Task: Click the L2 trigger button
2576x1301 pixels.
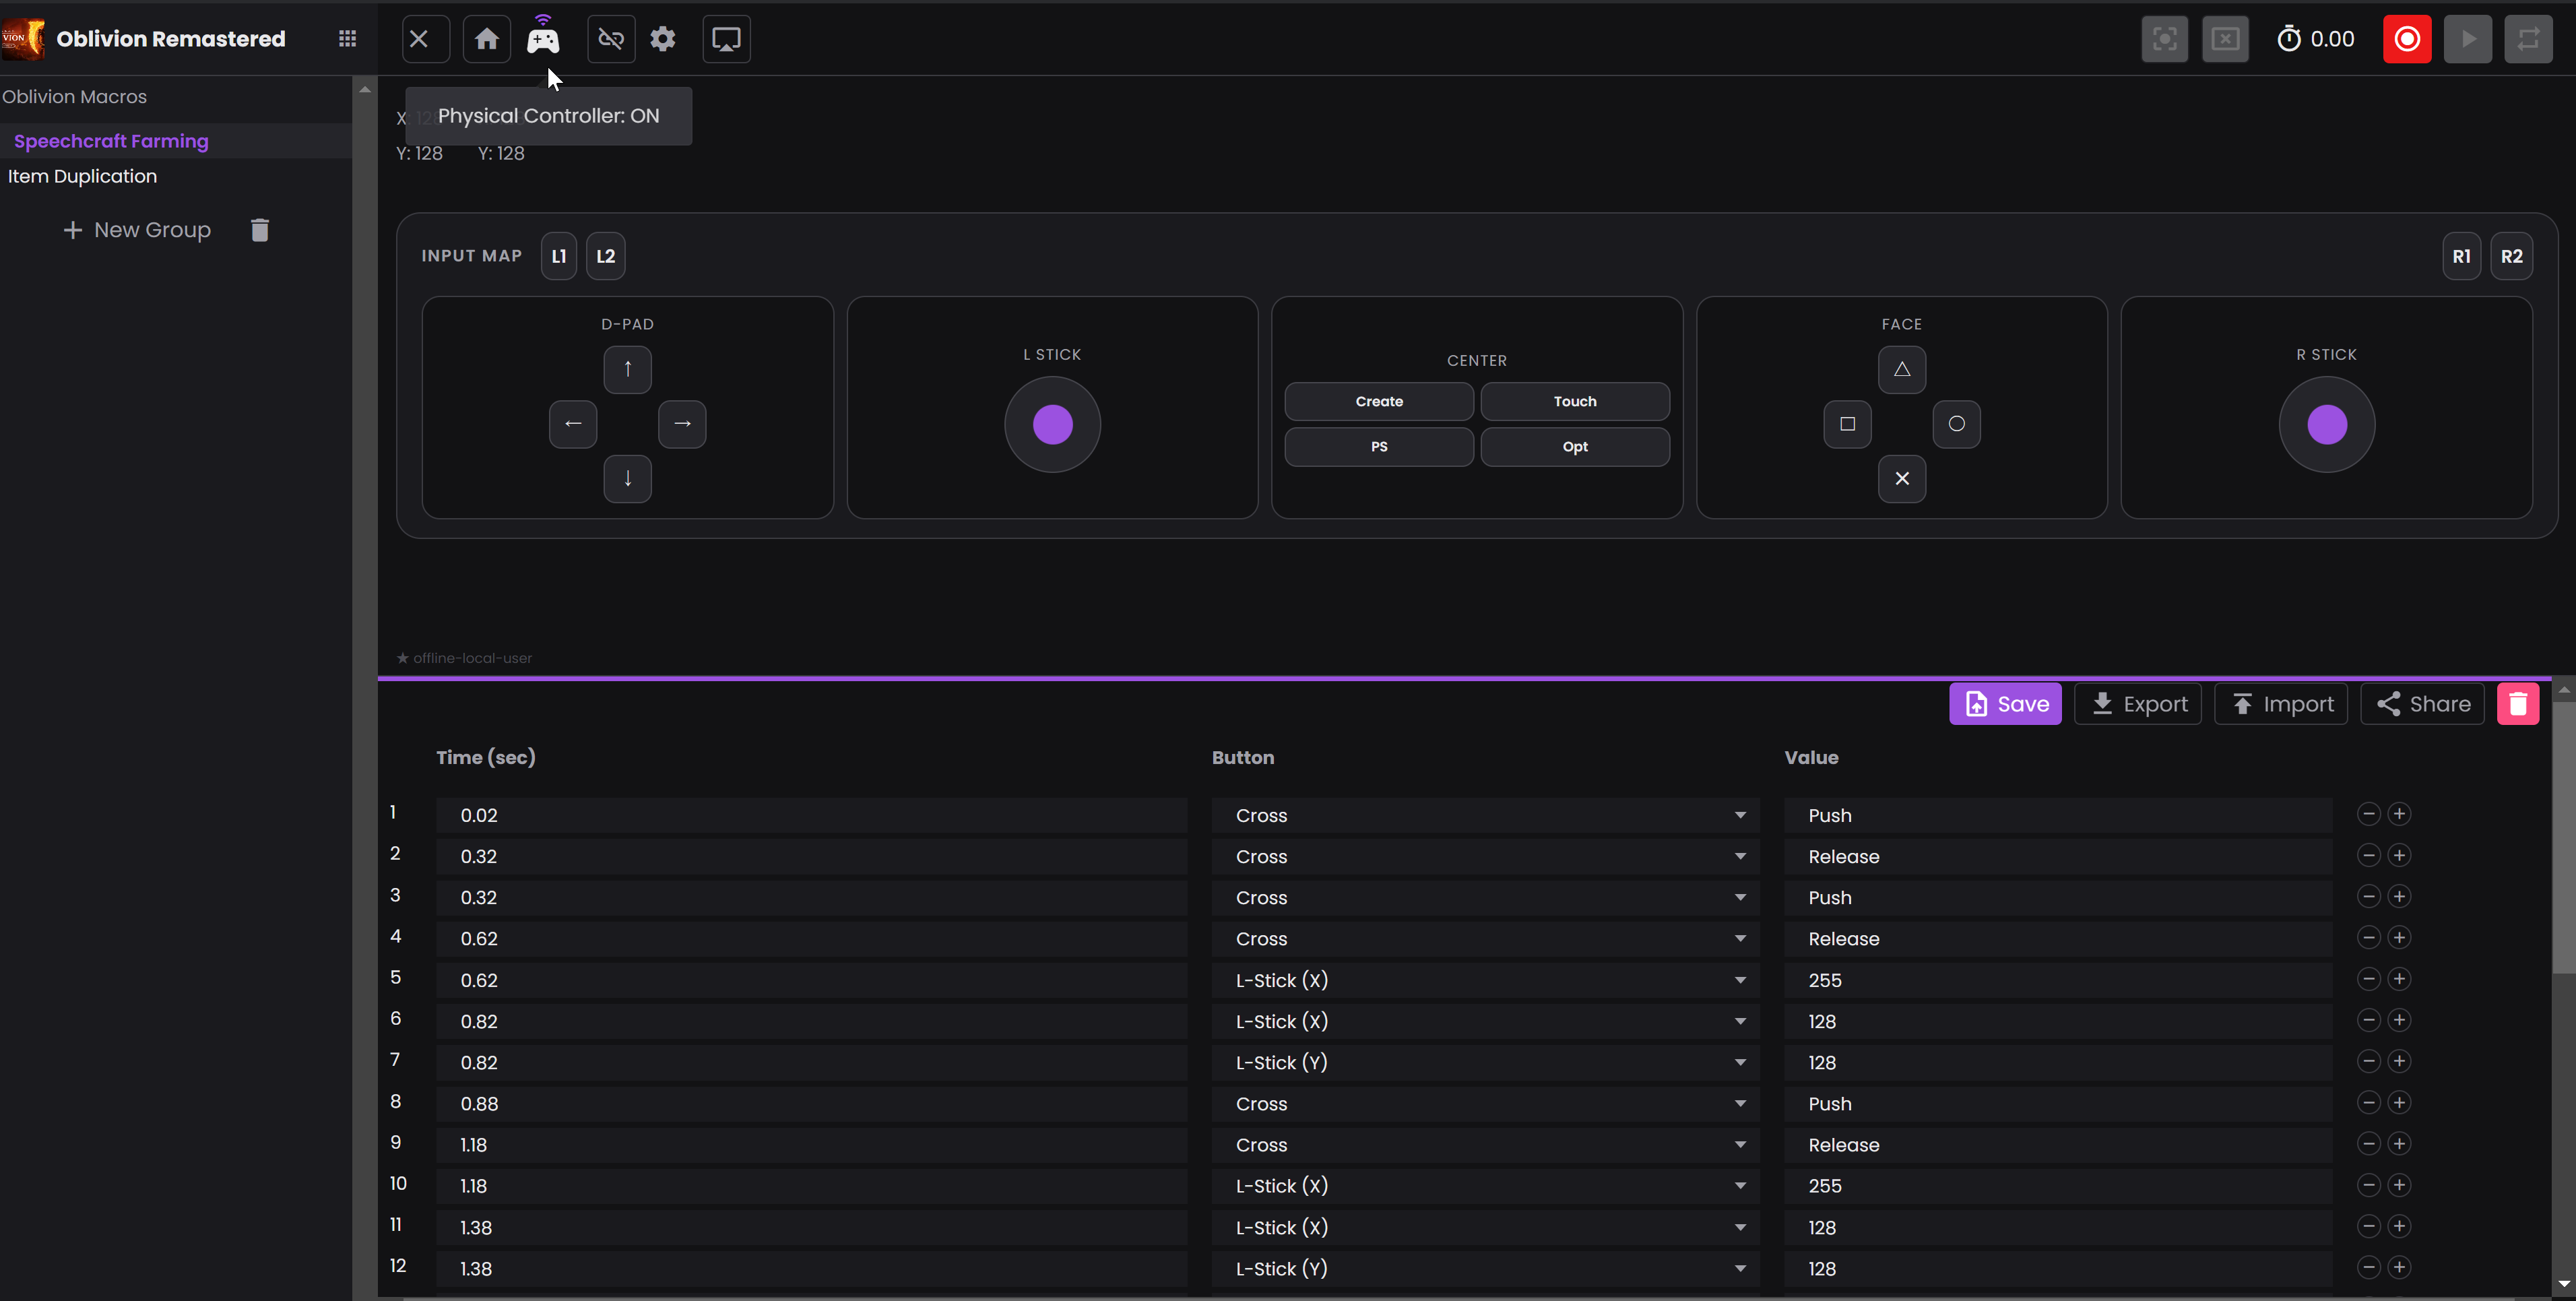Action: [x=606, y=256]
